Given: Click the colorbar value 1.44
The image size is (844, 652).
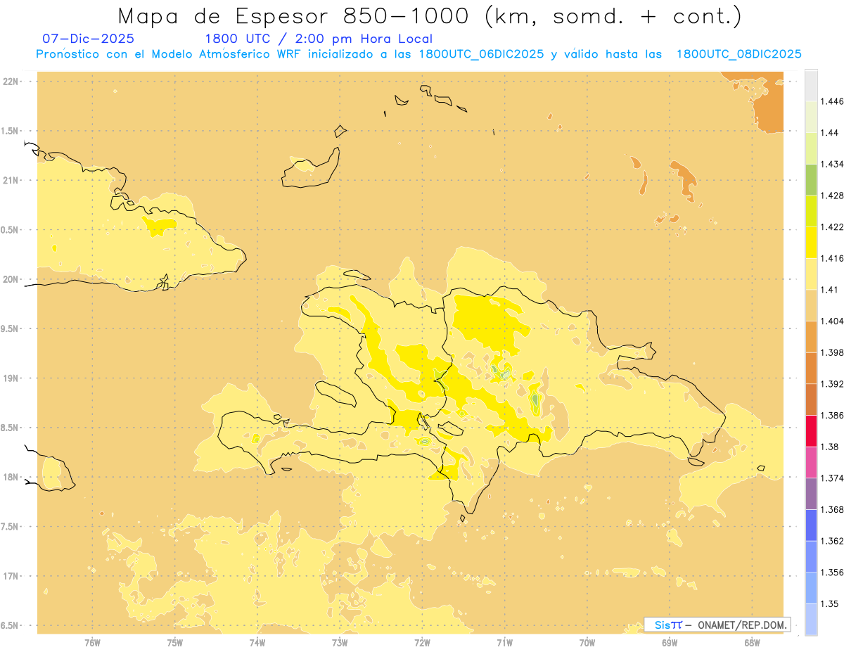Looking at the screenshot, I should [x=829, y=133].
